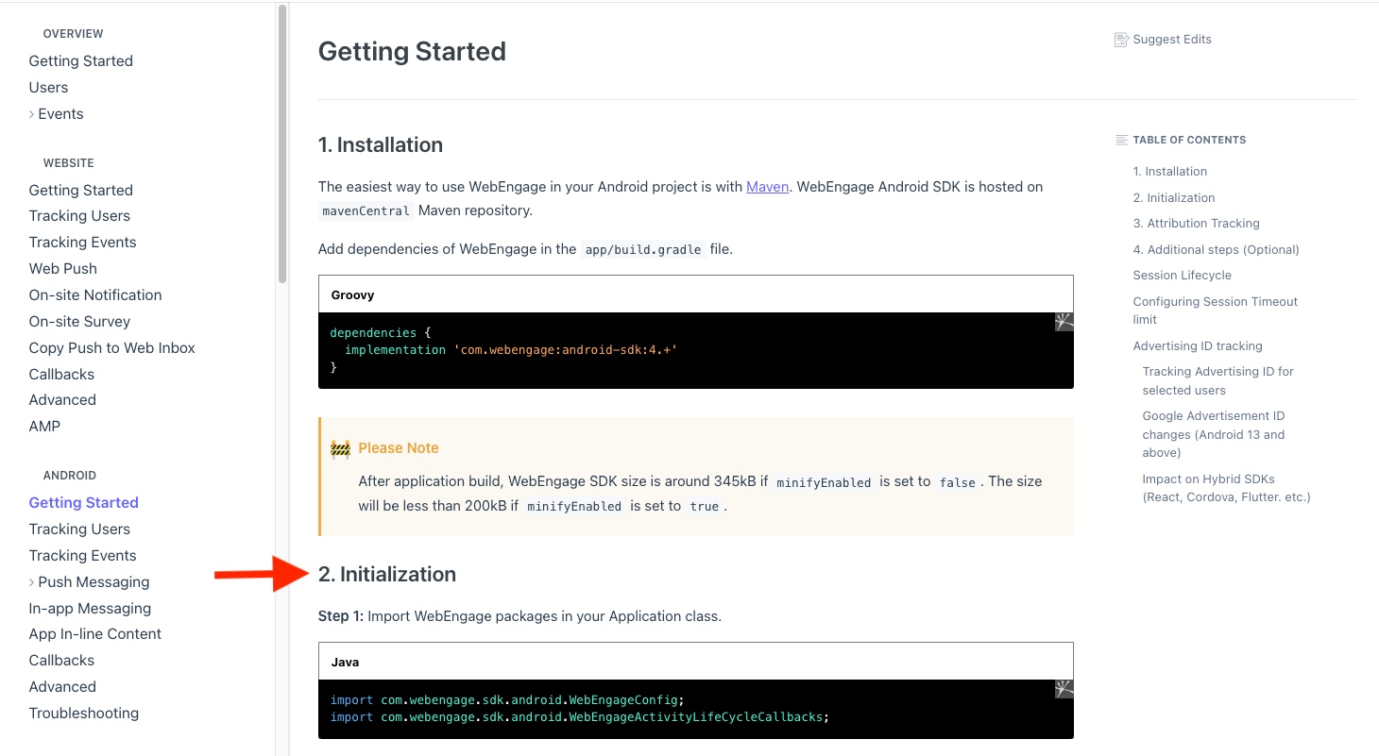Jump to 2. Initialization in contents

point(1174,198)
